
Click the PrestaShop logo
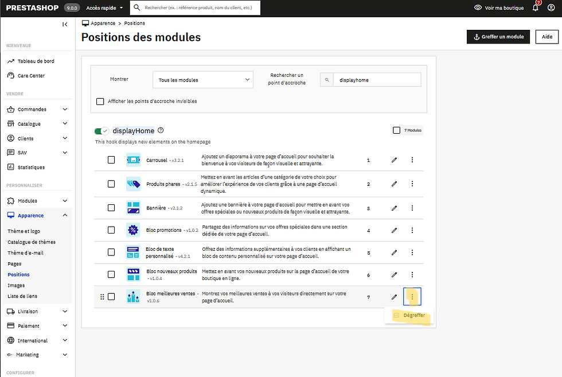tap(32, 8)
